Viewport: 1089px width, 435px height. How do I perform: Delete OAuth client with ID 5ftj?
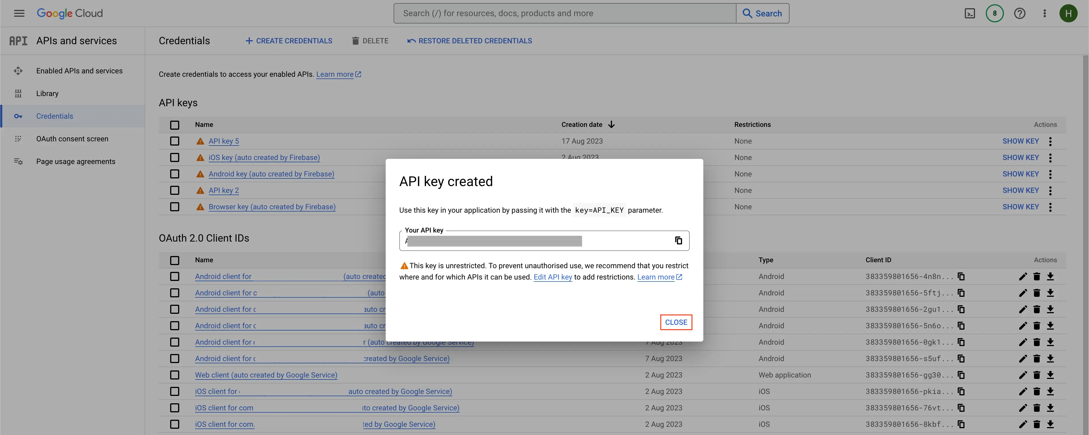click(x=1037, y=293)
